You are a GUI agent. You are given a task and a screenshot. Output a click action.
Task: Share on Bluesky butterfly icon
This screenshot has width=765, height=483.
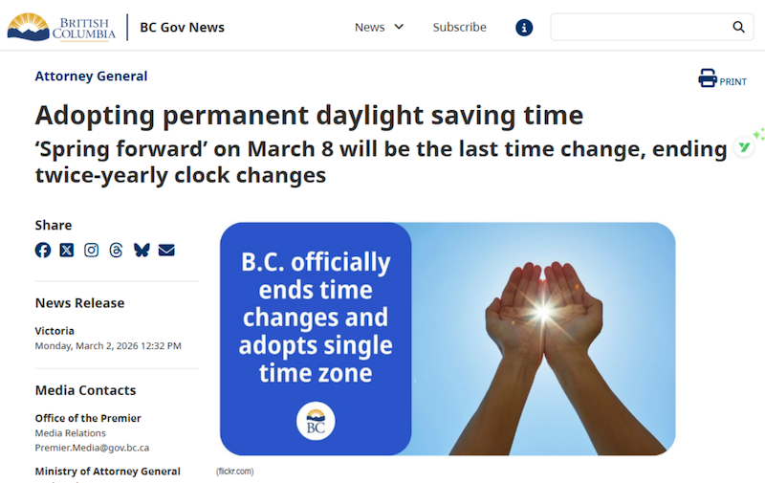[142, 250]
